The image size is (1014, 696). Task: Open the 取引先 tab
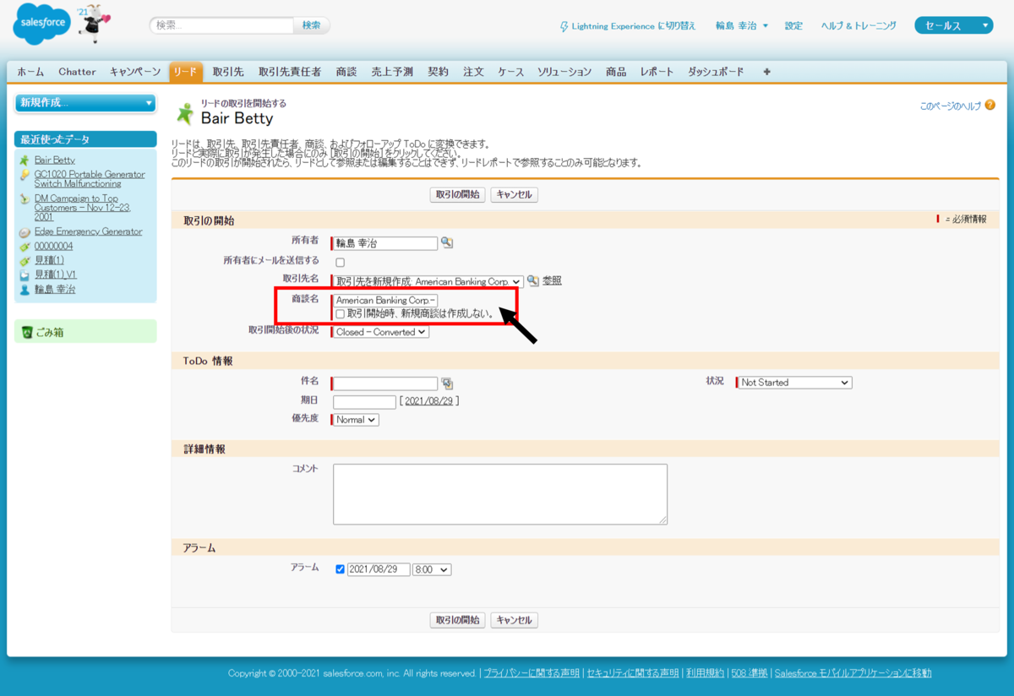point(228,72)
